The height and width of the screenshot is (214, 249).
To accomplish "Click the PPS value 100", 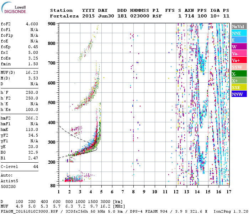I will point(202,16).
